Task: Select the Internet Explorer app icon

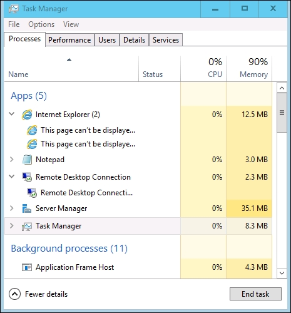Action: [27, 115]
